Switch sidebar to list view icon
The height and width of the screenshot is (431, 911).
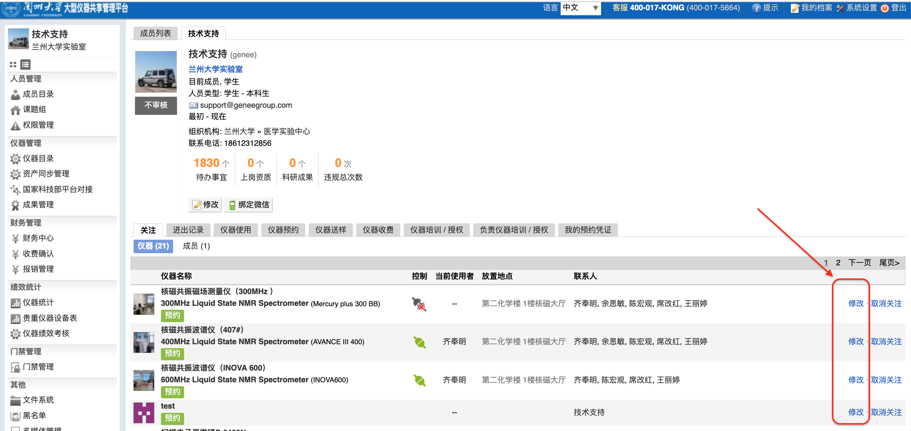coord(25,65)
